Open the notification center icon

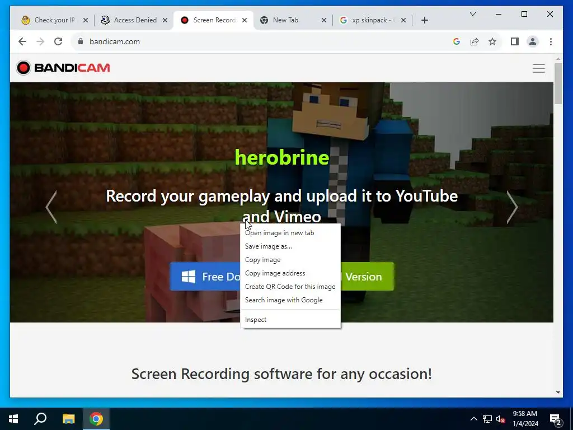556,419
